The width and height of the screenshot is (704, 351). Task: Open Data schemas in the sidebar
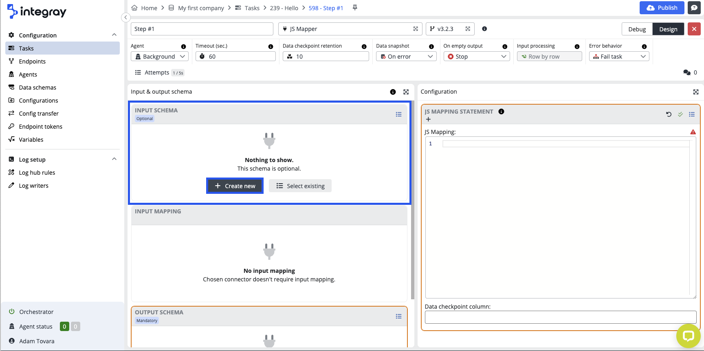(37, 88)
